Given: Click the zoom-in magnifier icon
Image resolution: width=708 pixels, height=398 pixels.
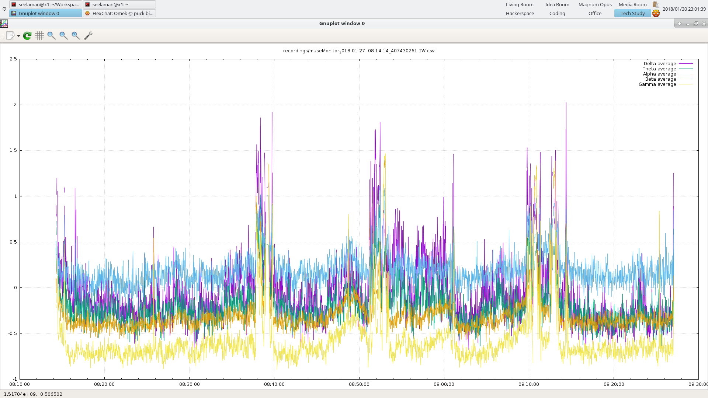Looking at the screenshot, I should pos(64,36).
